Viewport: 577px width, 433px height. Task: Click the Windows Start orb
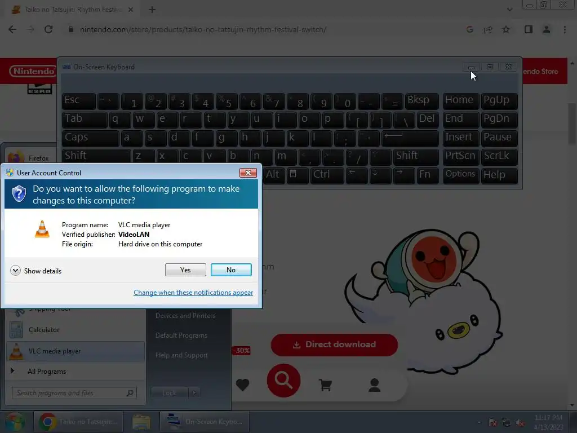15,422
